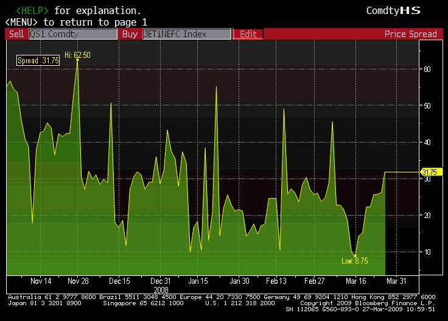Click the Singapore 65 6212 1000 contact
This screenshot has width=448, height=321.
point(143,303)
